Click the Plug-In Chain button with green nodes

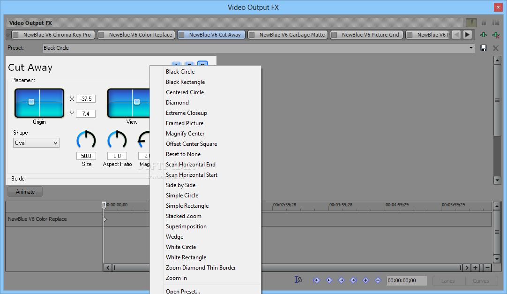(x=484, y=35)
